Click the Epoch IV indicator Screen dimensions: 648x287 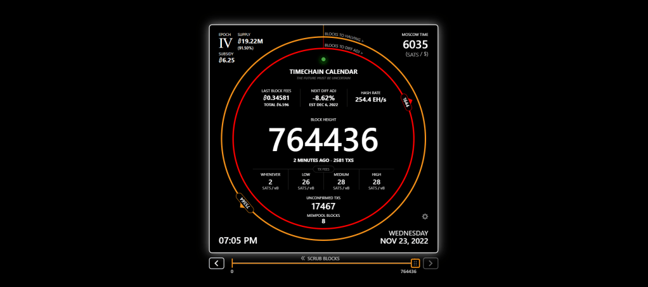pyautogui.click(x=225, y=43)
